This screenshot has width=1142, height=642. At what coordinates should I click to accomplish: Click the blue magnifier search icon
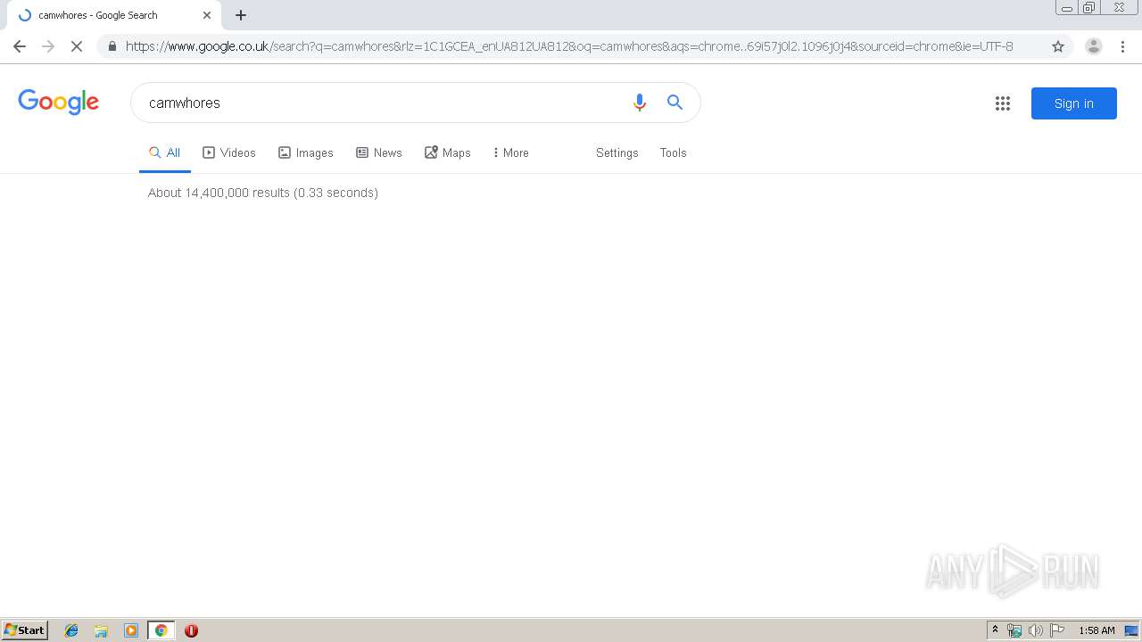(x=675, y=103)
